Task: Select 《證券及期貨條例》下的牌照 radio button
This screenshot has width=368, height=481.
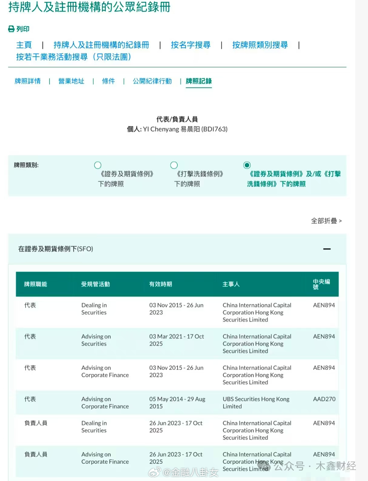Action: [x=98, y=165]
